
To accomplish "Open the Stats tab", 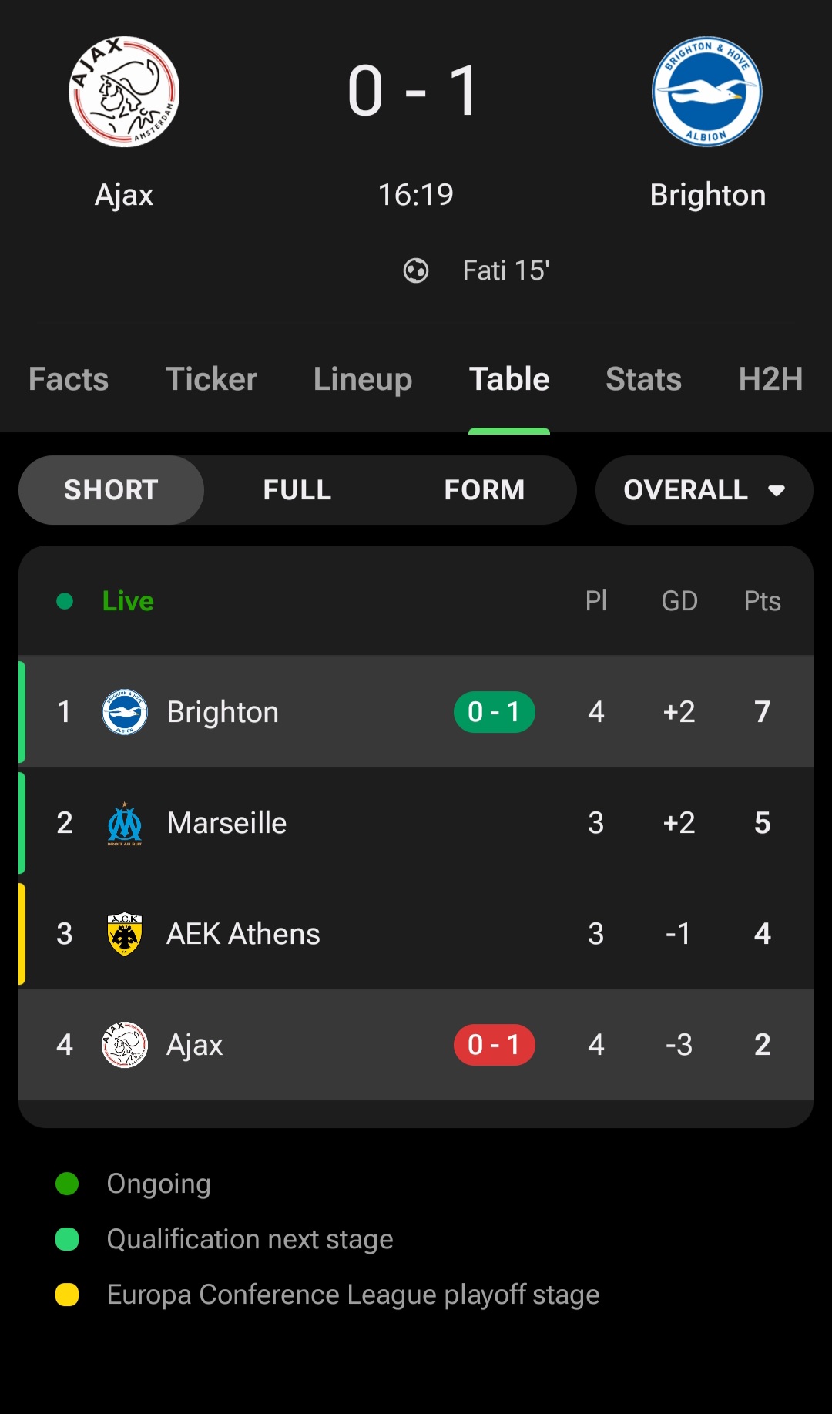I will 643,379.
